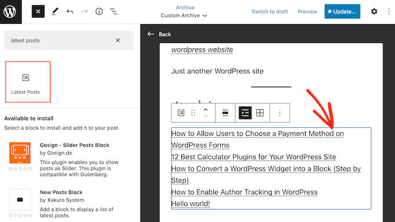This screenshot has height=222, width=395.
Task: Click the 'by Gosign.de' author text
Action: (56, 153)
